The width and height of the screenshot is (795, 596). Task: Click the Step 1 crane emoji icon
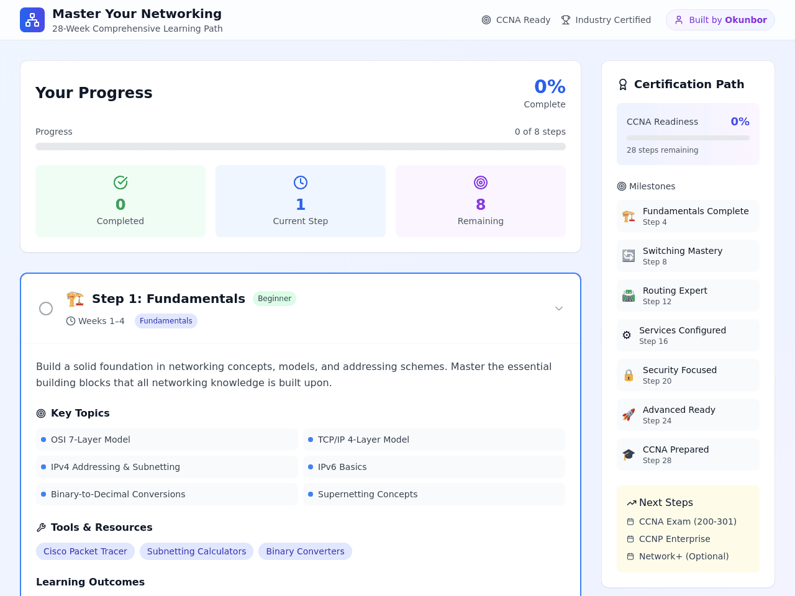click(x=75, y=299)
